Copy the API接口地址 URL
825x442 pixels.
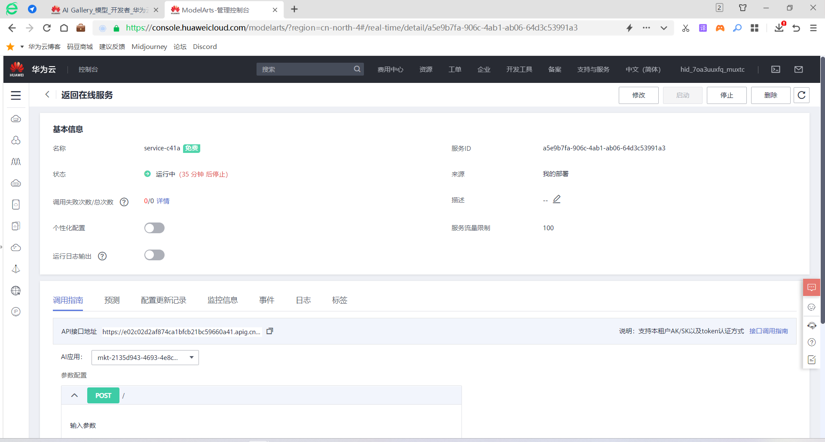(270, 331)
